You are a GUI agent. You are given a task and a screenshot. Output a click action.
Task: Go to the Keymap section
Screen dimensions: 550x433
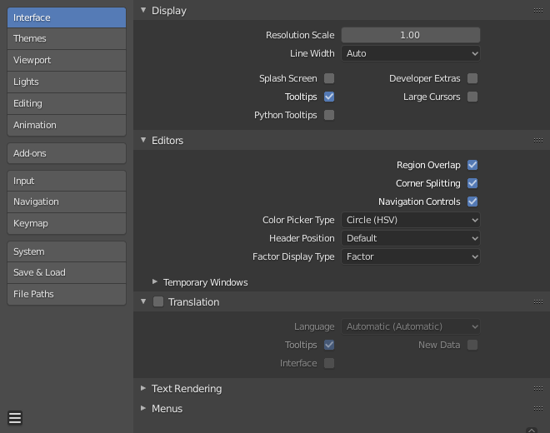67,223
